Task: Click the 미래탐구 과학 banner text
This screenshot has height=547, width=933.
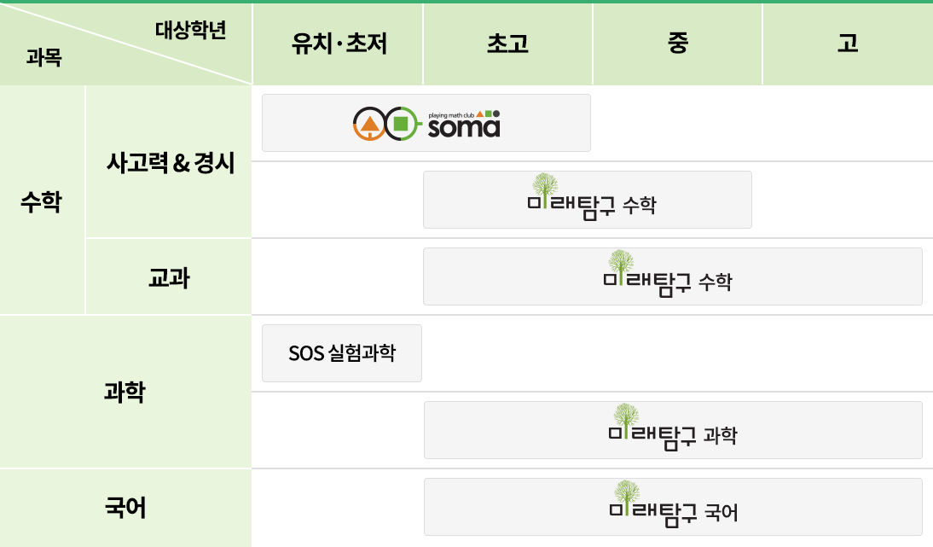Action: [673, 436]
